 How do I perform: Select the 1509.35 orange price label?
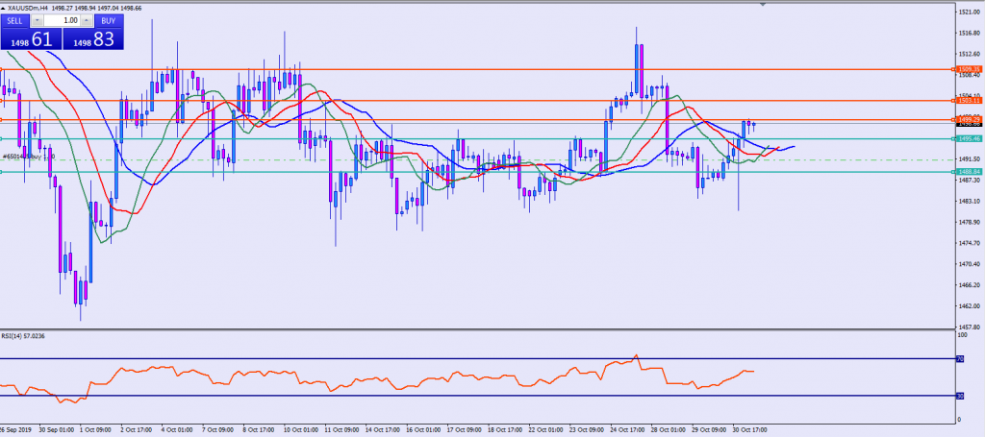(x=969, y=69)
